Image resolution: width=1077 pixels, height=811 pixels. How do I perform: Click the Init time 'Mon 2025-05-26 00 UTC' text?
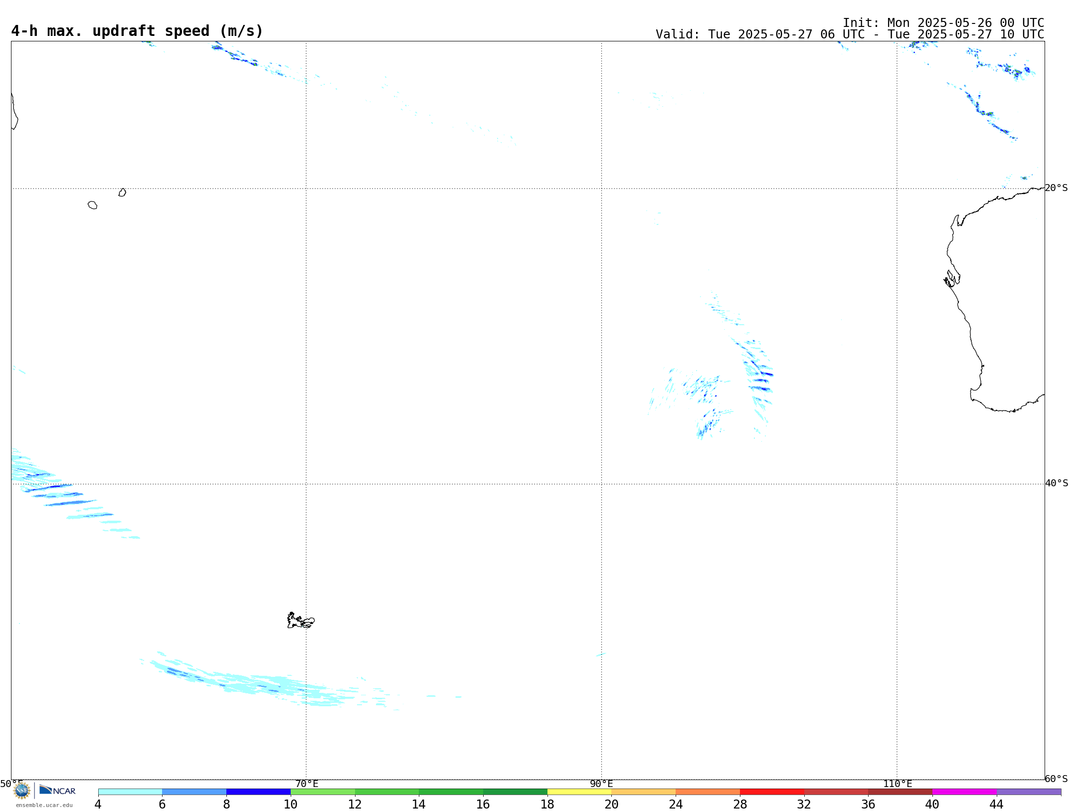tap(965, 23)
